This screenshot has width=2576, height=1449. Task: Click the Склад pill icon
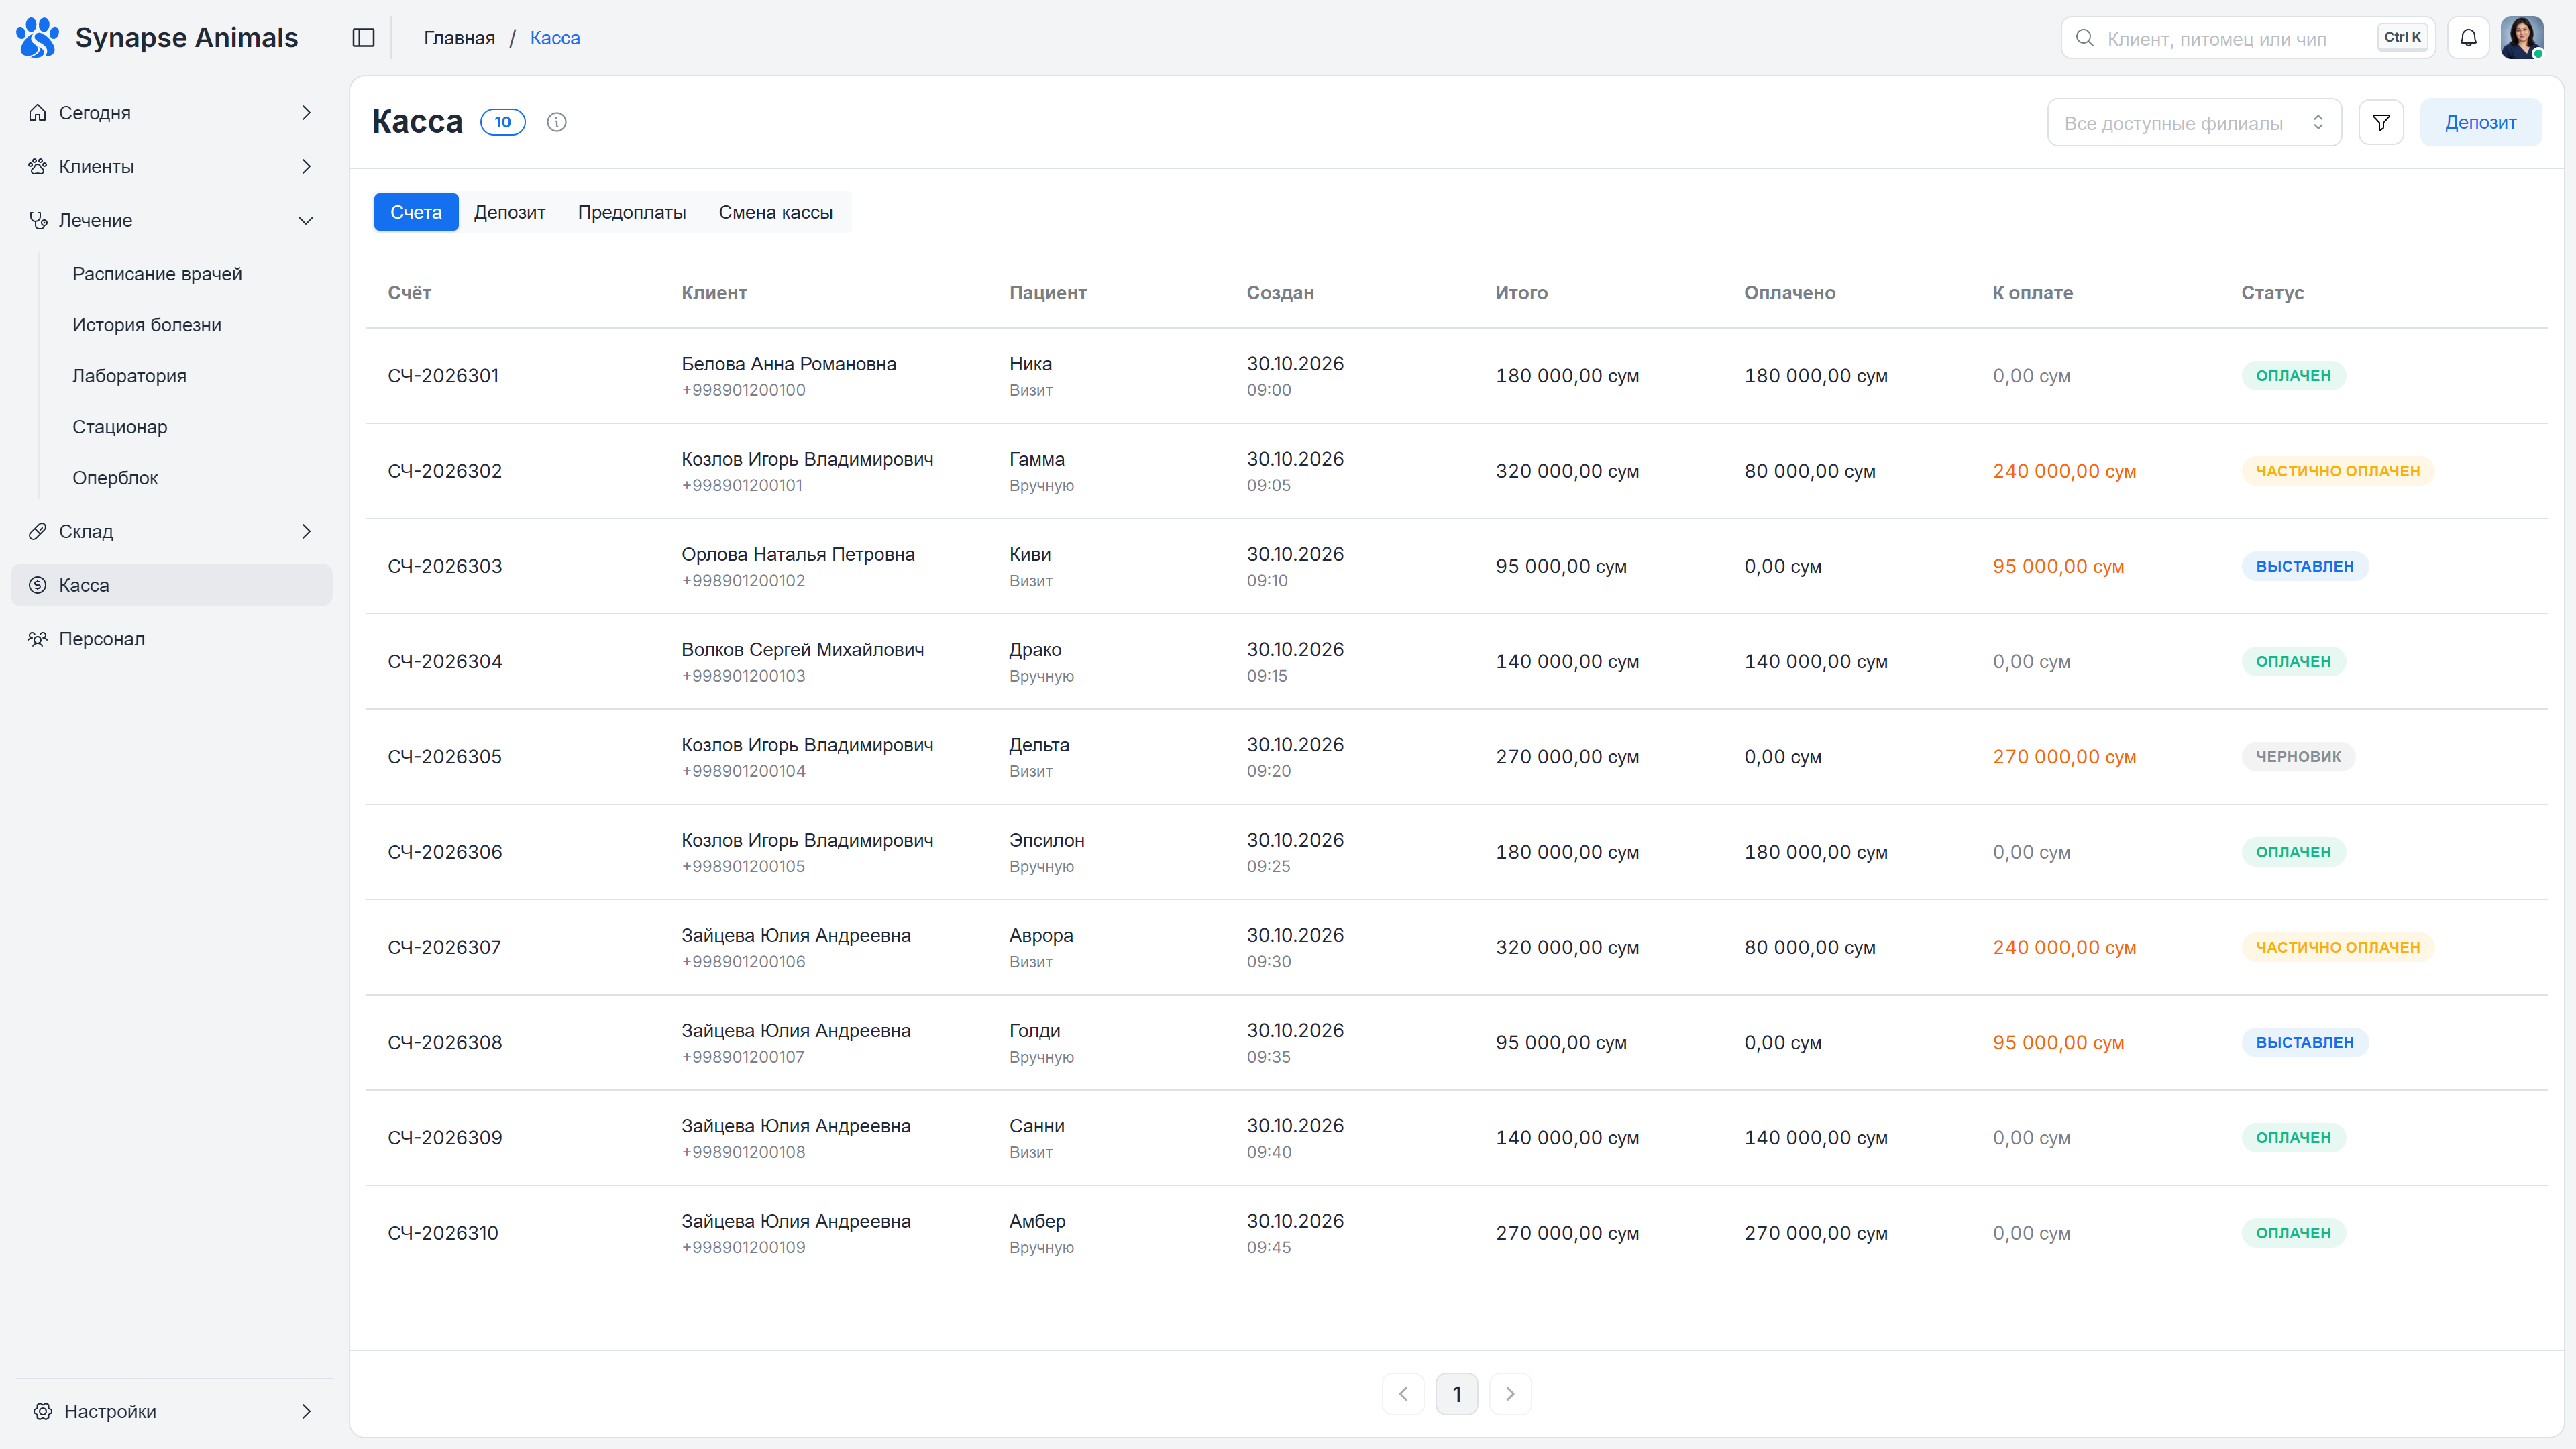pyautogui.click(x=38, y=532)
